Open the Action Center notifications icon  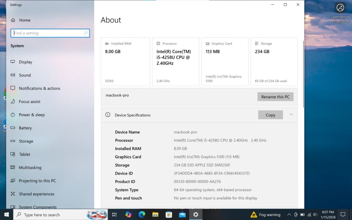pyautogui.click(x=343, y=215)
